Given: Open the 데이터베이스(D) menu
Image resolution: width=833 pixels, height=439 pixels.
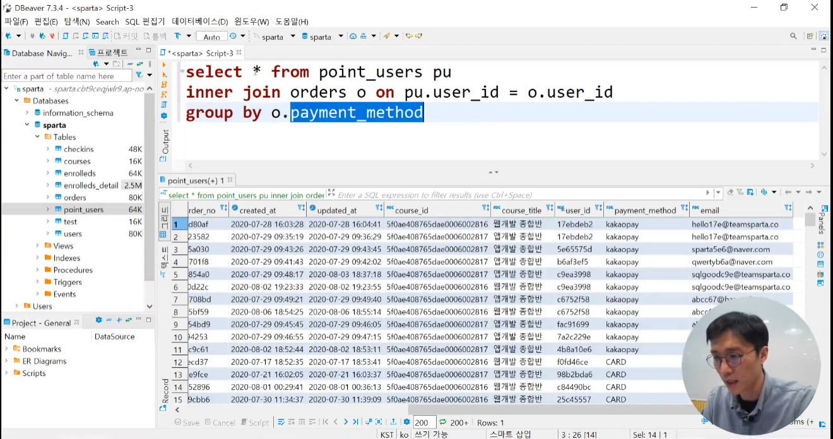Looking at the screenshot, I should point(200,21).
